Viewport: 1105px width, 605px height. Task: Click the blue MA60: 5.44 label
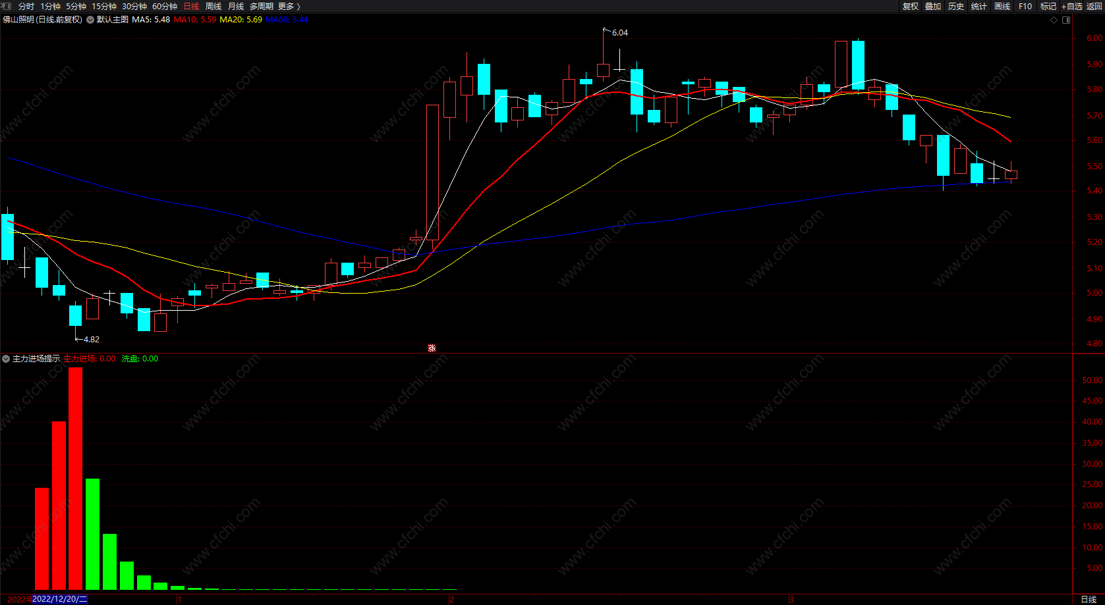[287, 20]
